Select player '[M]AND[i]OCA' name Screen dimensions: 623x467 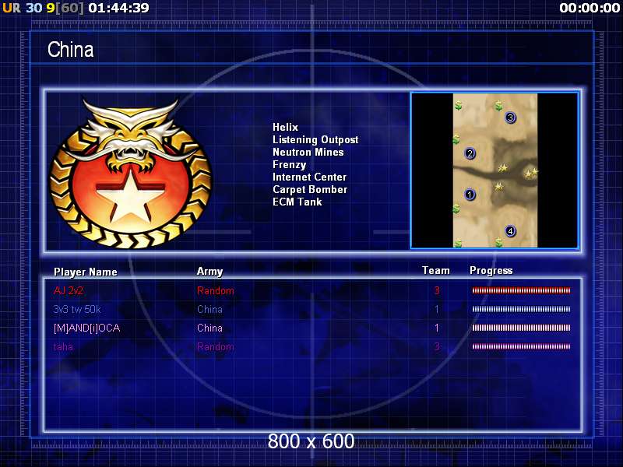[x=86, y=328]
